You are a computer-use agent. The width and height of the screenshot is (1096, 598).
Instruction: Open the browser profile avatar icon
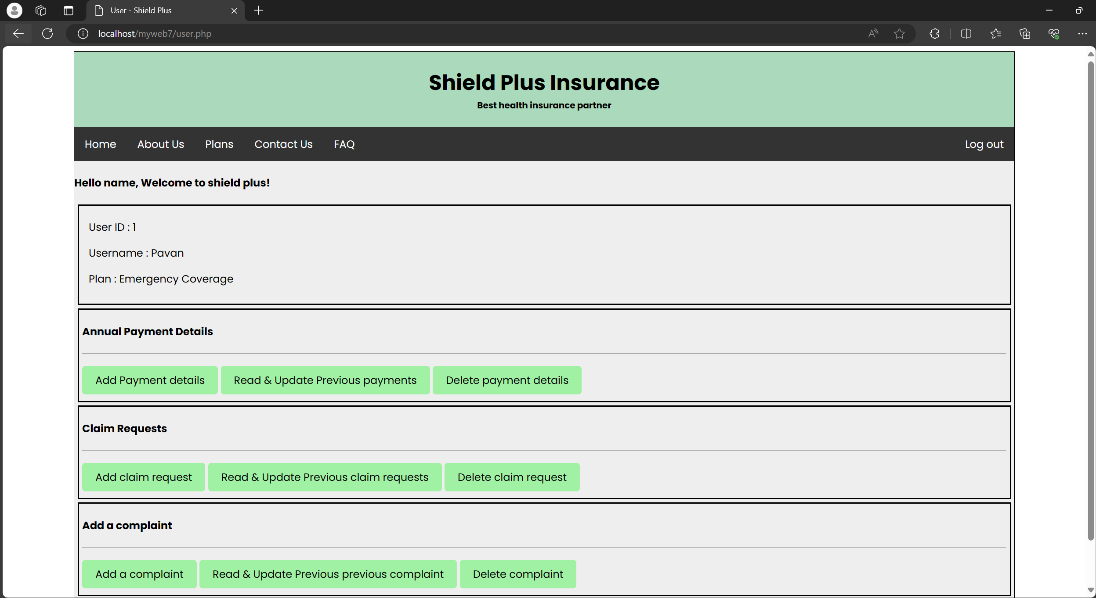pos(14,10)
